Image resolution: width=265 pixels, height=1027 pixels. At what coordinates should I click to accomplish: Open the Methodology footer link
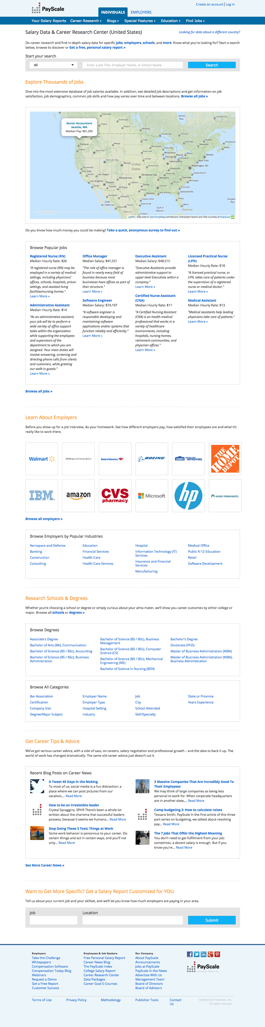point(111,1000)
